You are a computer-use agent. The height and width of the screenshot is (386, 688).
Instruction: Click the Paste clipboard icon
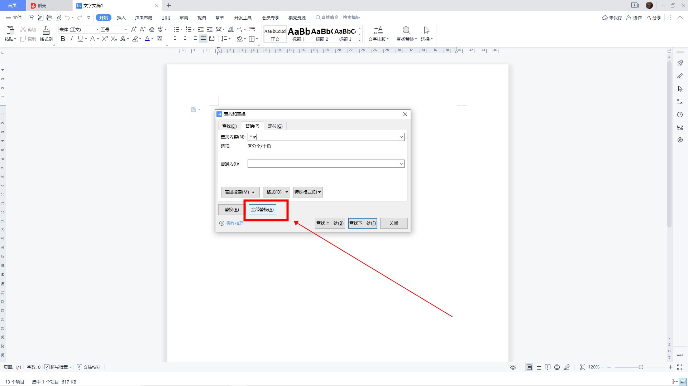[10, 31]
